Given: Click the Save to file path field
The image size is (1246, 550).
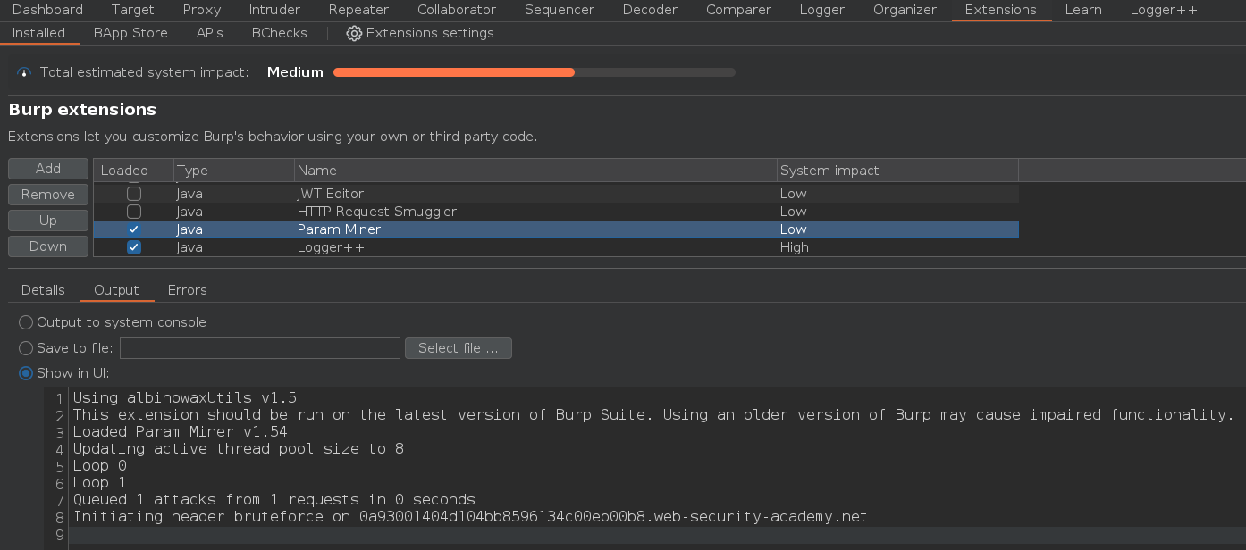Looking at the screenshot, I should point(259,348).
